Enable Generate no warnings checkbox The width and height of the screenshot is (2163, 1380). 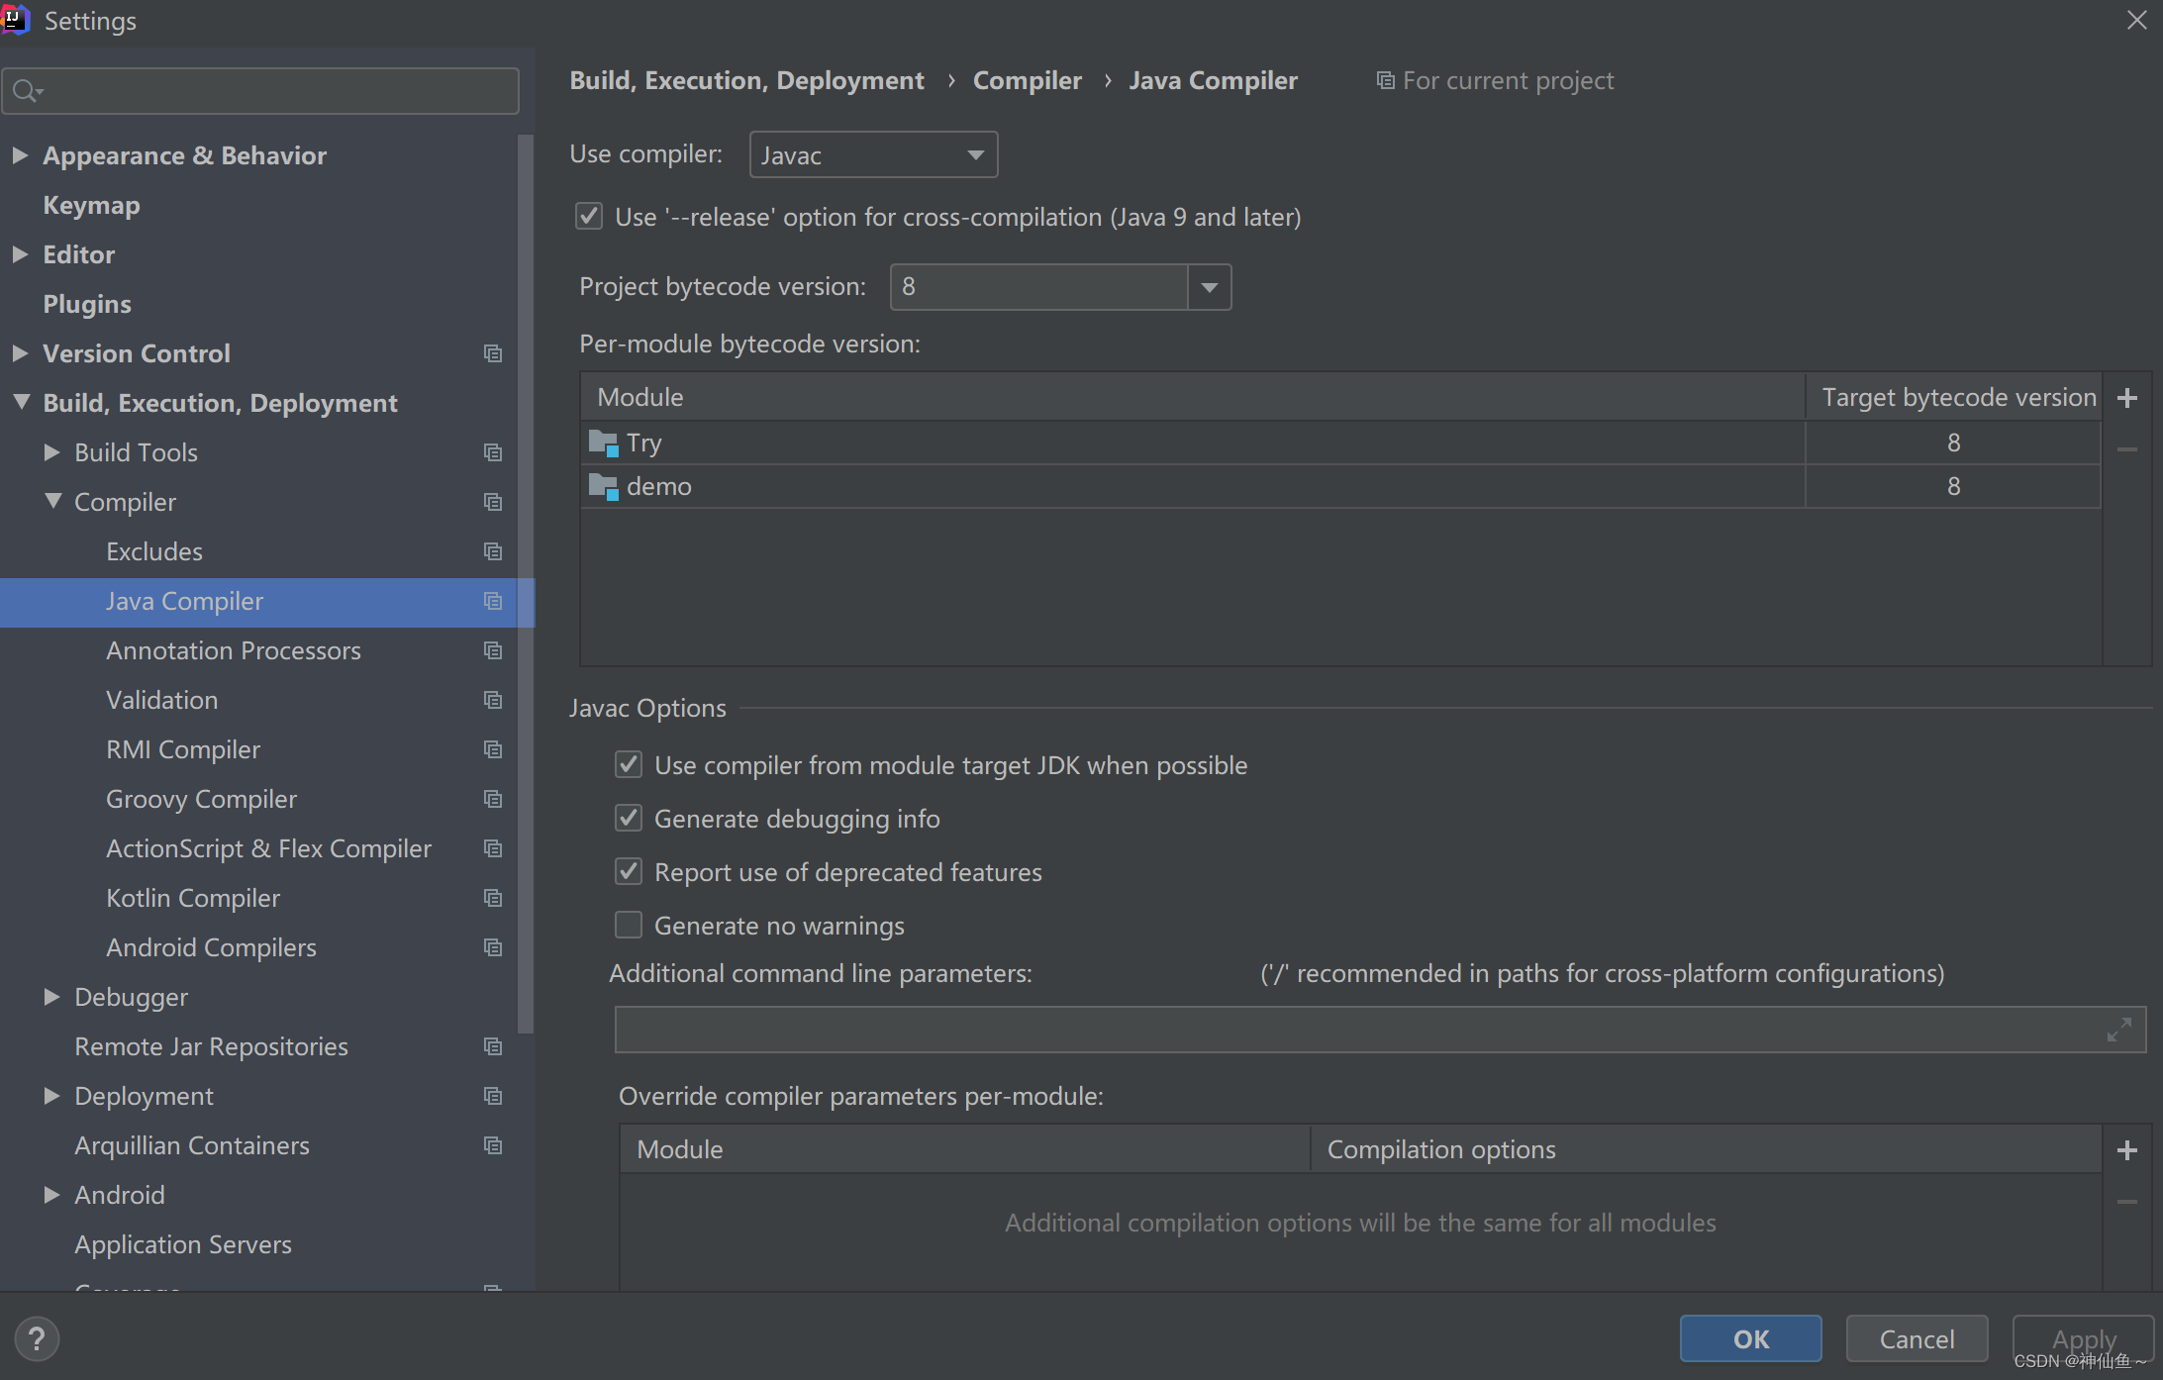tap(629, 925)
